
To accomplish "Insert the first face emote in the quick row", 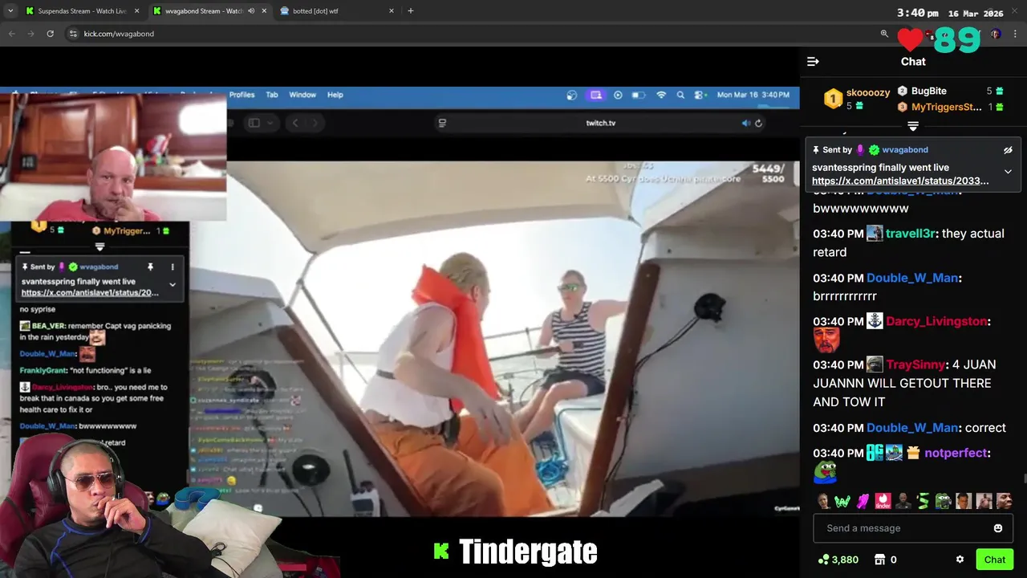I will tap(823, 501).
